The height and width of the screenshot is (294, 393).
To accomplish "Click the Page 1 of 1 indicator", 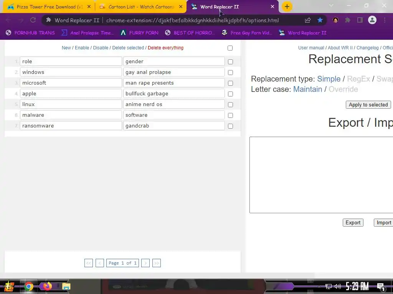I will point(122,263).
